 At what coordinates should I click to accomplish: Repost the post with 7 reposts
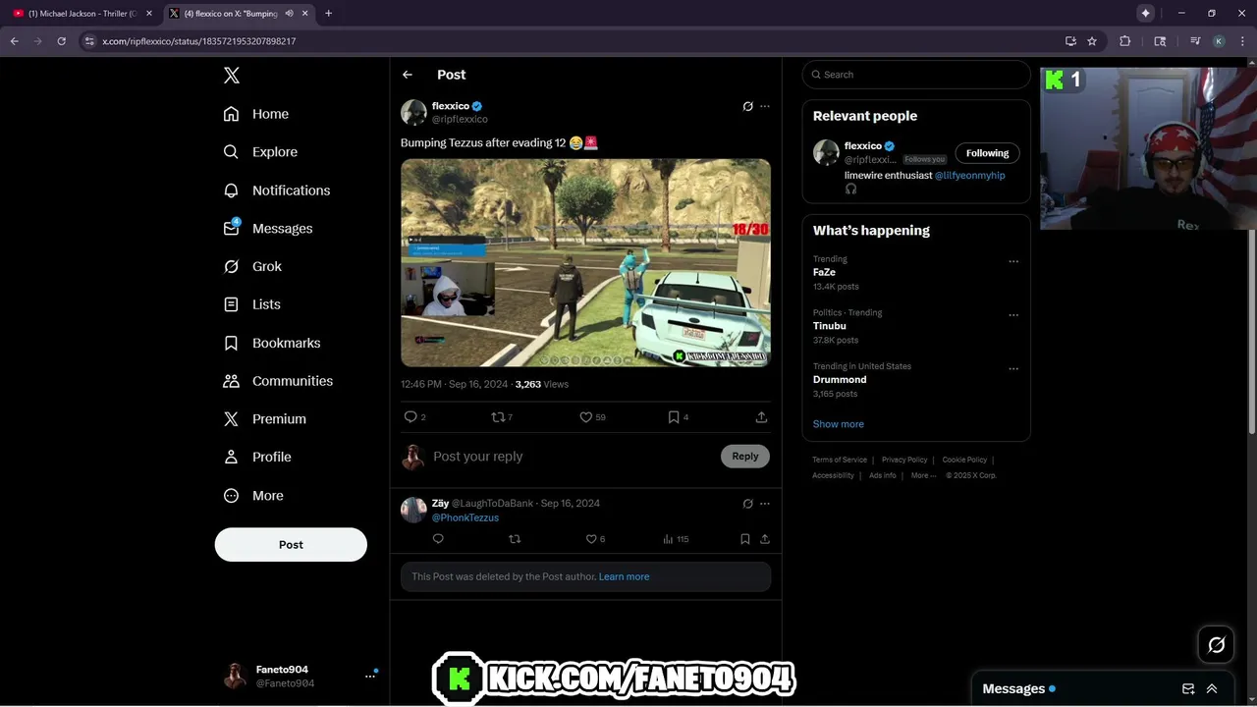tap(498, 417)
